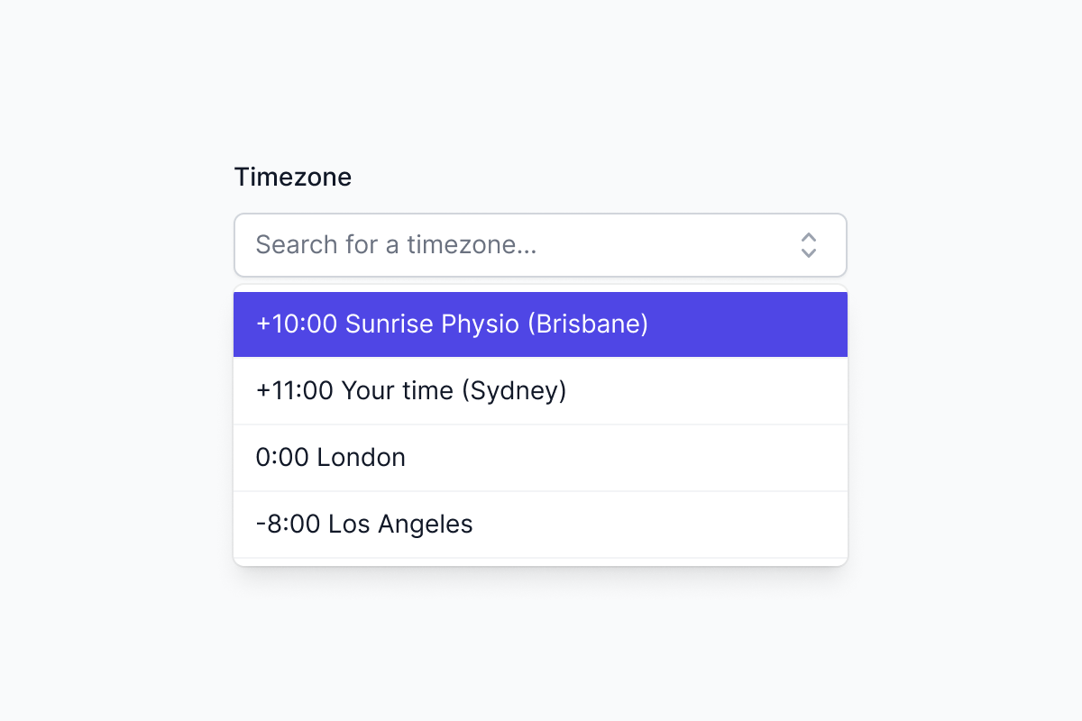This screenshot has width=1082, height=721.
Task: Click the up-down chevron icon in combobox
Action: click(809, 245)
